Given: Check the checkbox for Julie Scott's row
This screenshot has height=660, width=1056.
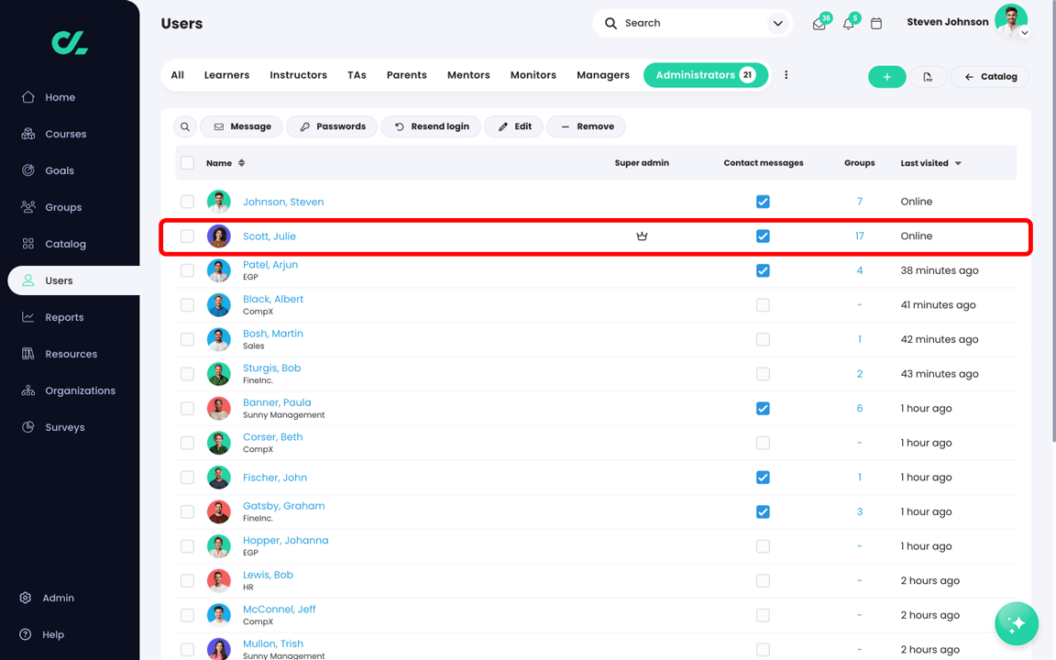Looking at the screenshot, I should [187, 236].
